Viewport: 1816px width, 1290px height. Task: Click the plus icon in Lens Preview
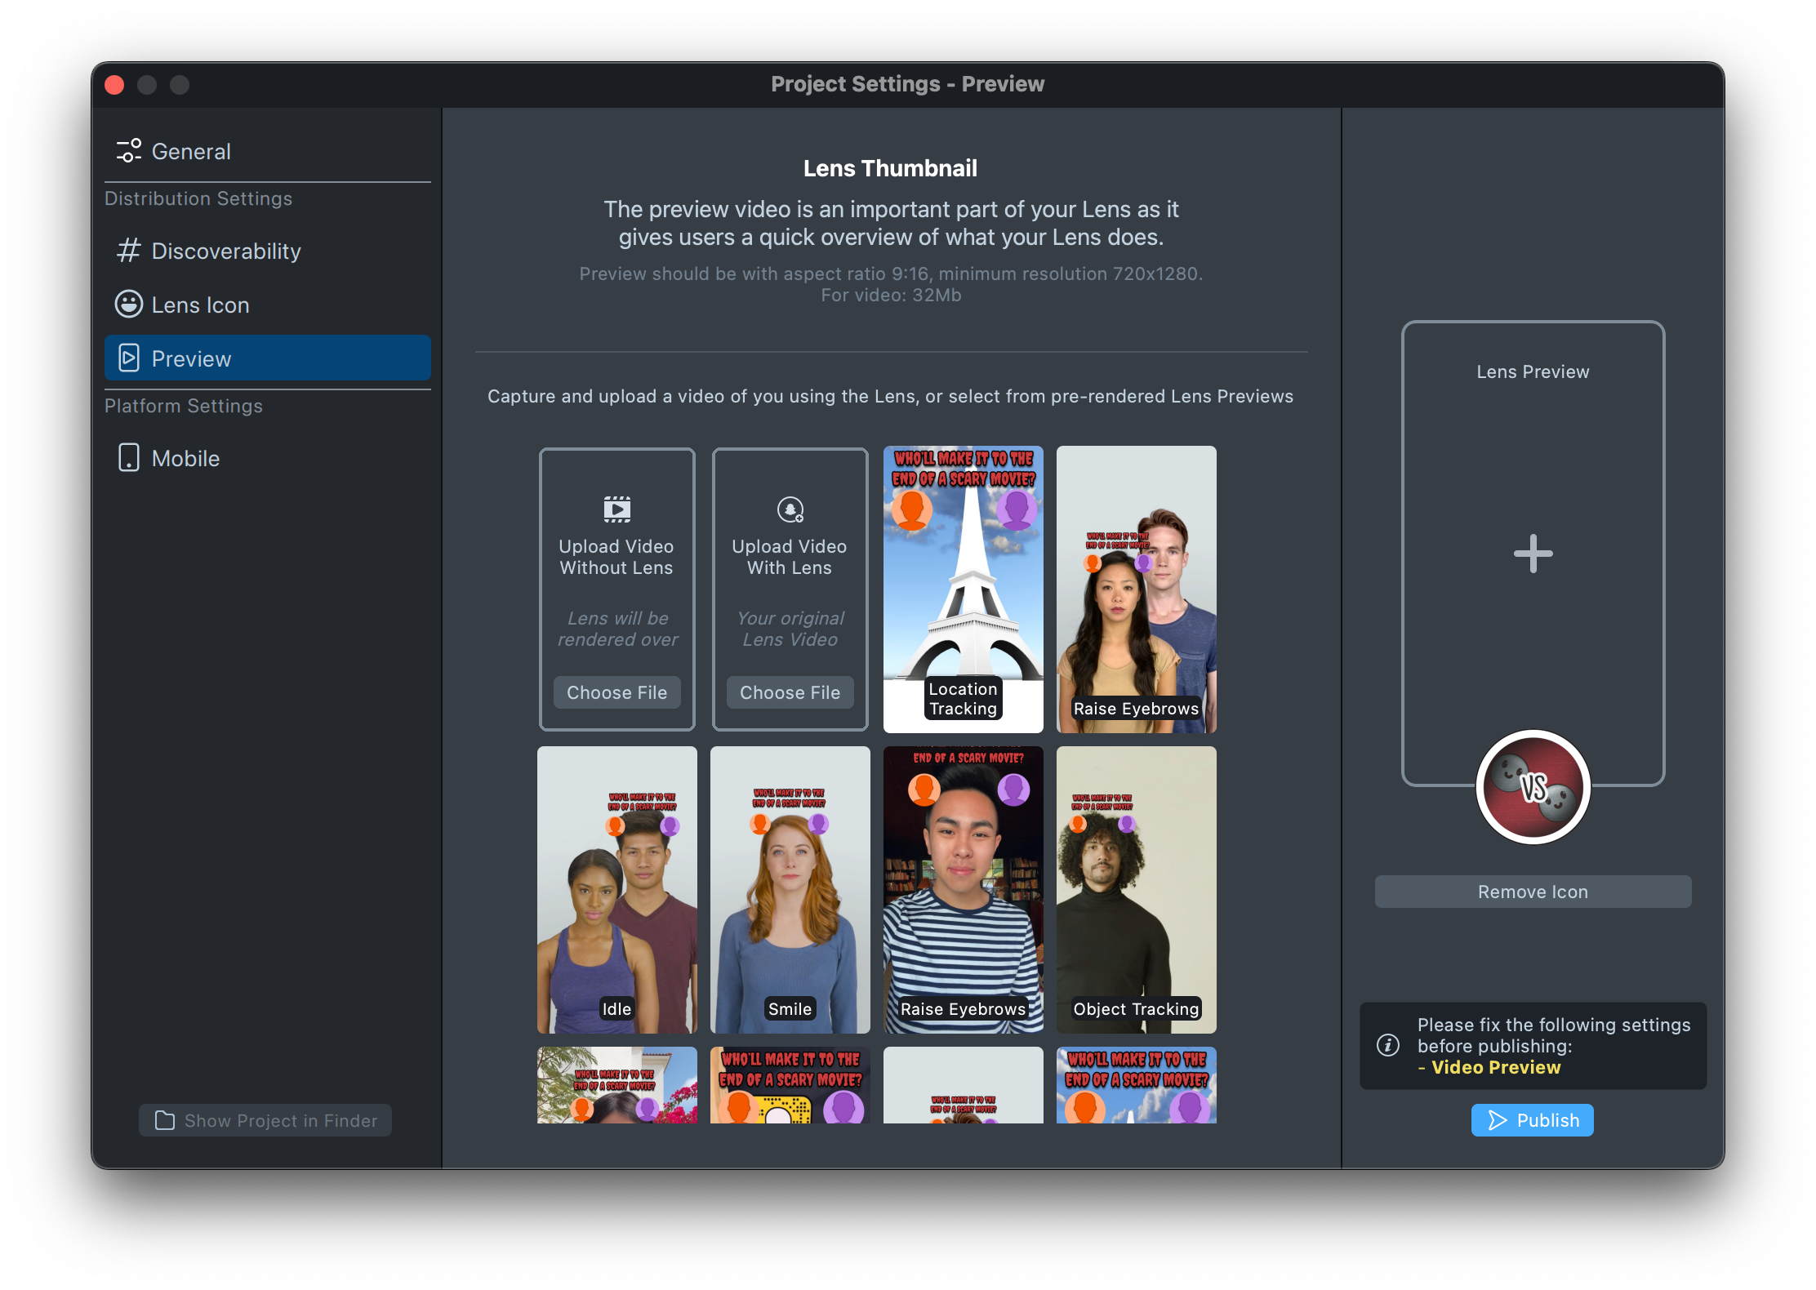[x=1533, y=554]
